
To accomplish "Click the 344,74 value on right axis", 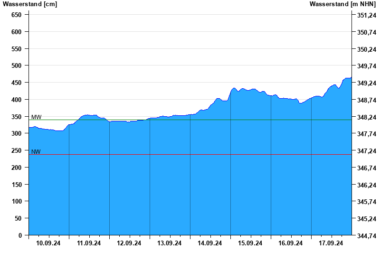I will [367, 236].
